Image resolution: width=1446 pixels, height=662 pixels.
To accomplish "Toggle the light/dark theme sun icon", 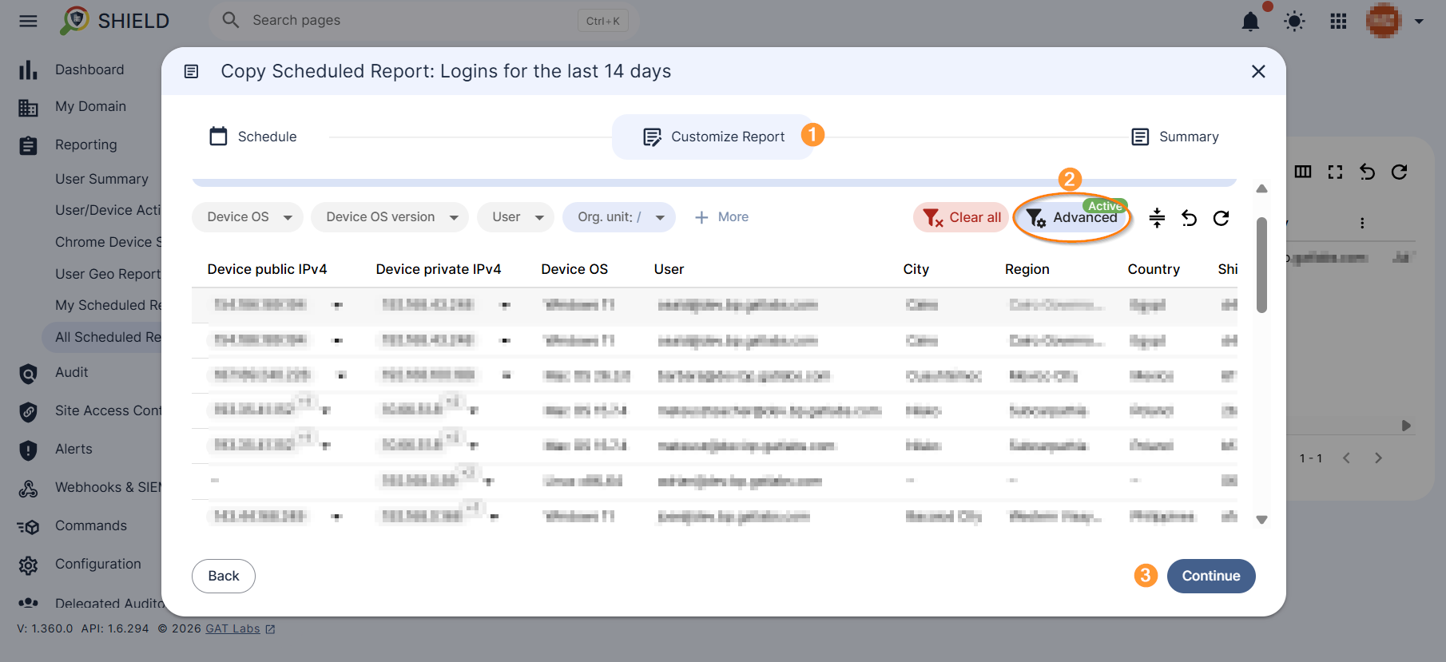I will 1294,21.
